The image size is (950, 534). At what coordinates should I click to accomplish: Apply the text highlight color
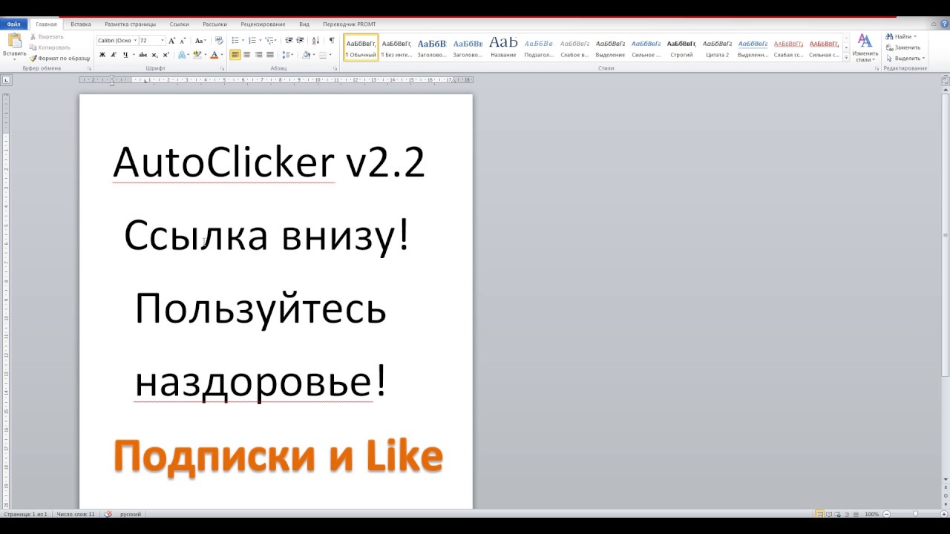pyautogui.click(x=197, y=55)
